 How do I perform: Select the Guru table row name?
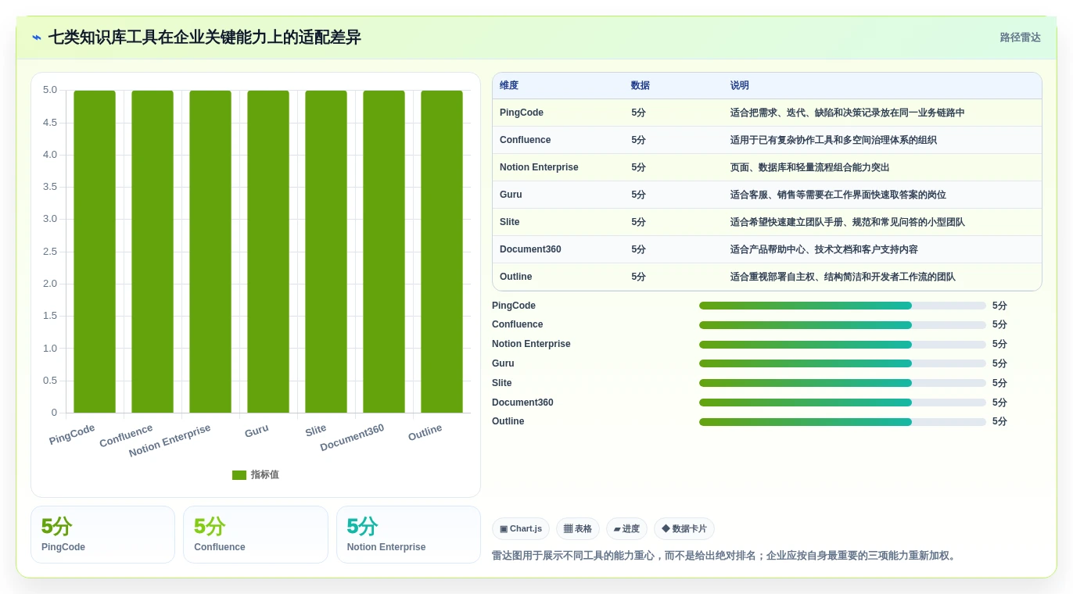tap(511, 195)
